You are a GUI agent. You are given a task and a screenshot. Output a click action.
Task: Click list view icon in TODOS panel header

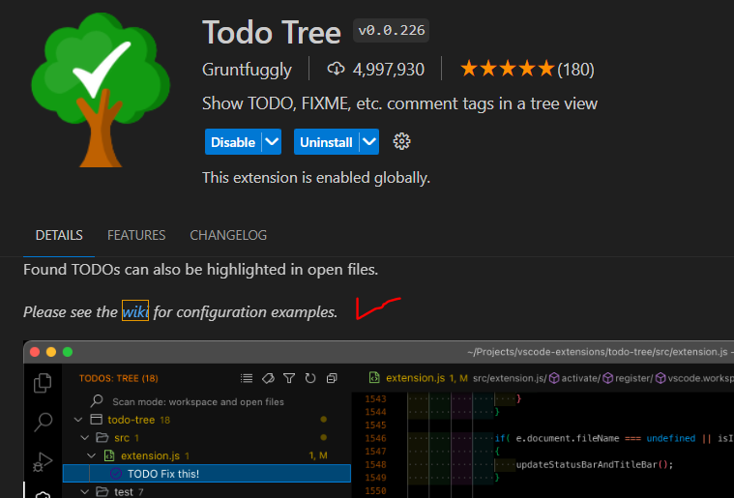click(247, 378)
